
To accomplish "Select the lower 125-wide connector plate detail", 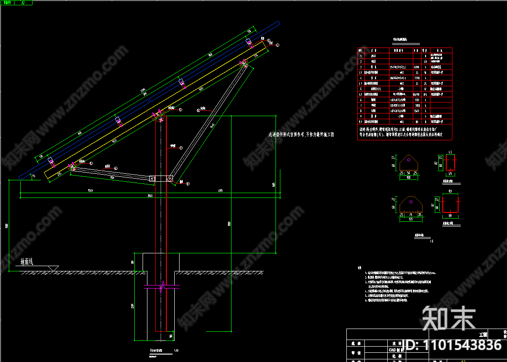I will click(x=411, y=205).
